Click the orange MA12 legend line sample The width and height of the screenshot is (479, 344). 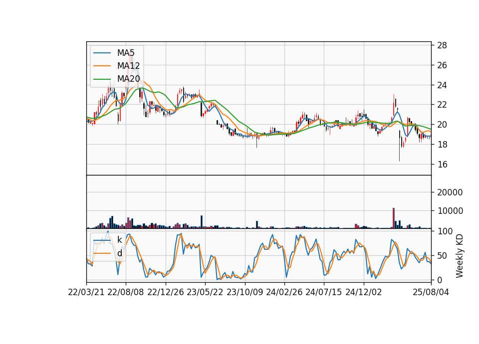pos(102,66)
